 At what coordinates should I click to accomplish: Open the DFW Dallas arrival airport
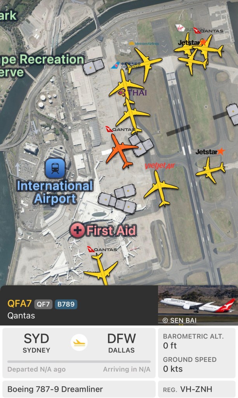point(122,343)
